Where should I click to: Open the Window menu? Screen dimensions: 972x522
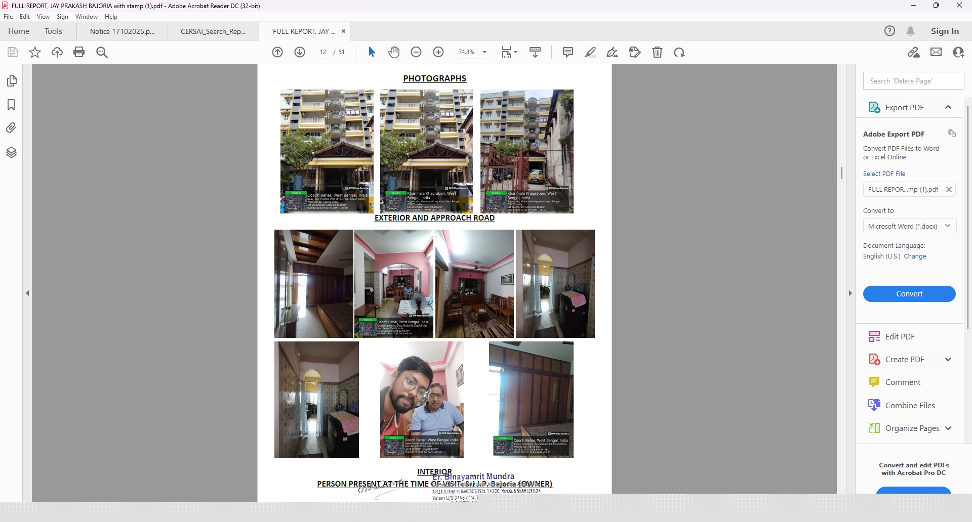coord(86,17)
